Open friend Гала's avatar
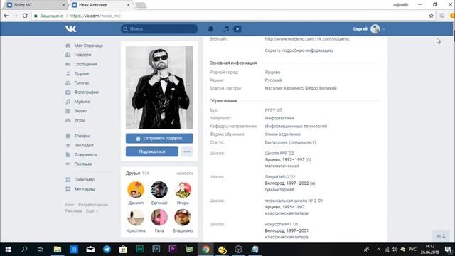455x256 pixels. point(159,218)
